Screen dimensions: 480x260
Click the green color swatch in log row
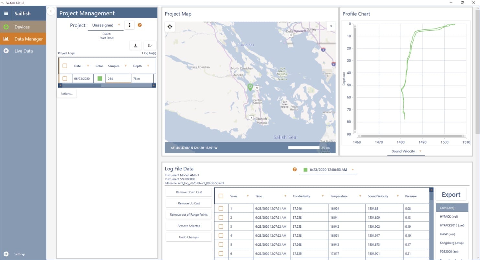pos(100,79)
